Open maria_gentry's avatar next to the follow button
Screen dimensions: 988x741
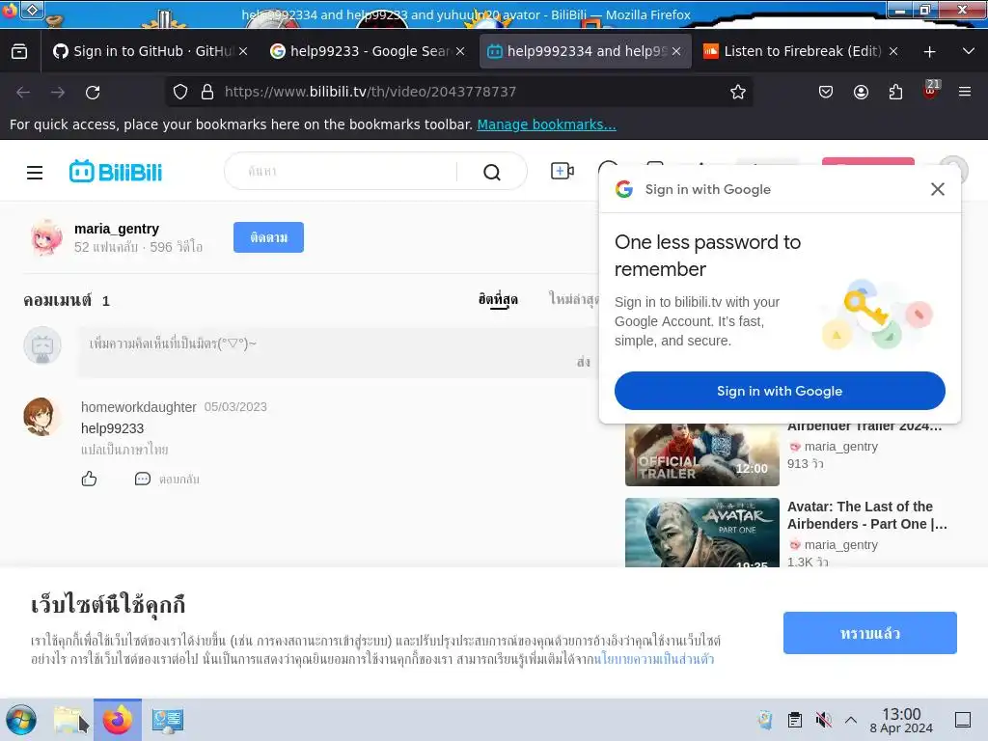click(46, 237)
